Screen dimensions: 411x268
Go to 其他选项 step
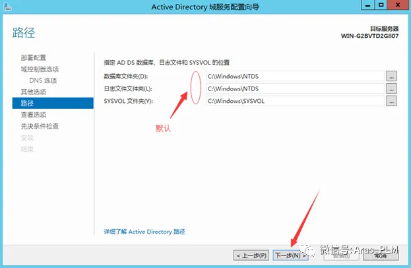coord(33,92)
